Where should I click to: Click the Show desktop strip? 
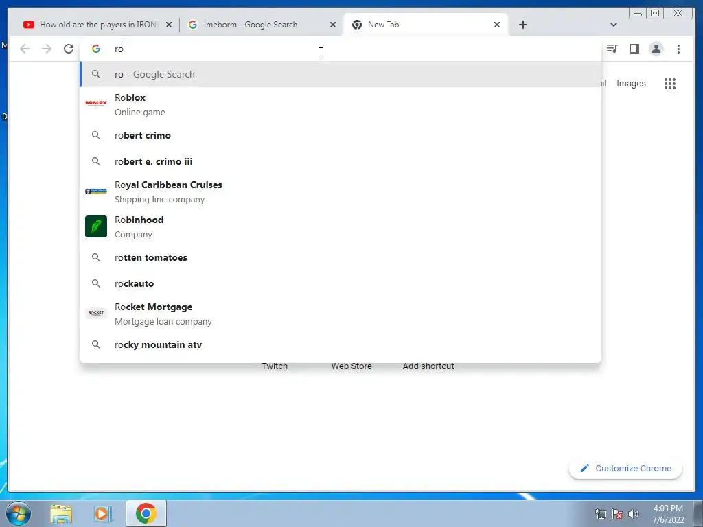click(x=698, y=513)
